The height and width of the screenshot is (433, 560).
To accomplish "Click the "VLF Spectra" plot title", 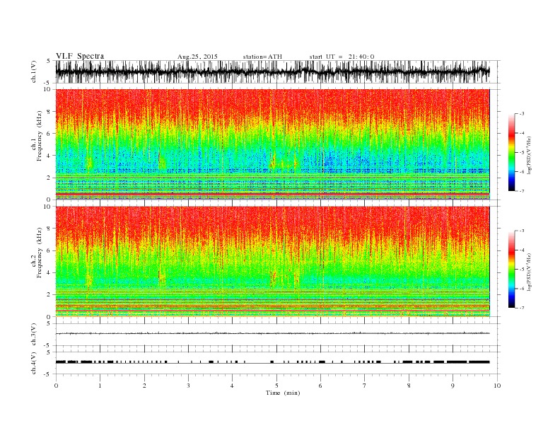I will coord(80,56).
